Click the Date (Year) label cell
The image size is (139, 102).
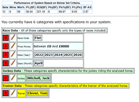tap(25, 55)
